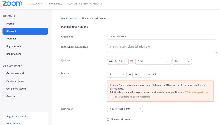220x125 pixels.
Task: Open Contatta il reparto vendite
Action: tap(85, 4)
